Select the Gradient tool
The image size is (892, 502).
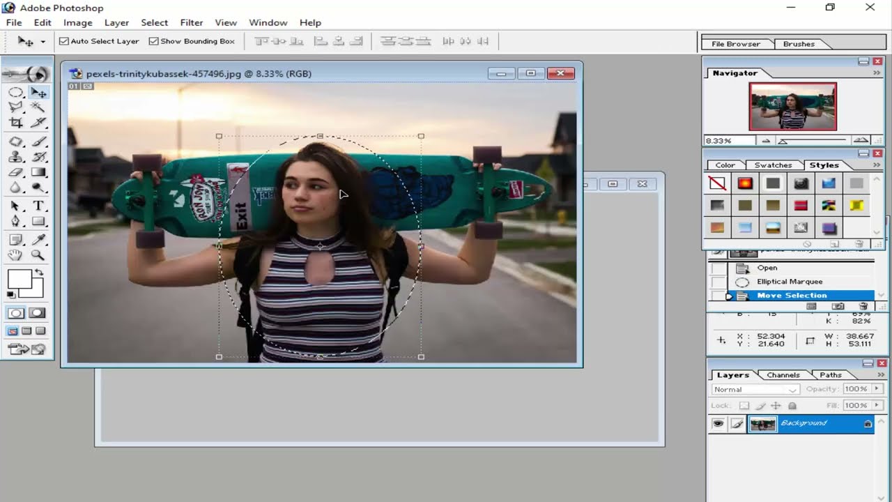click(x=38, y=172)
